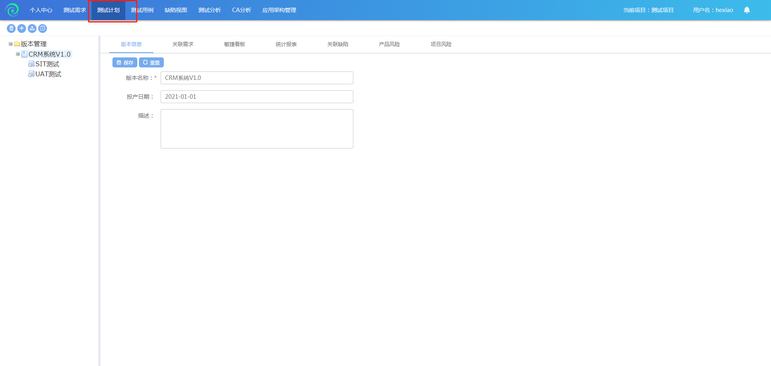Switch to 项目风险 tab

point(441,44)
